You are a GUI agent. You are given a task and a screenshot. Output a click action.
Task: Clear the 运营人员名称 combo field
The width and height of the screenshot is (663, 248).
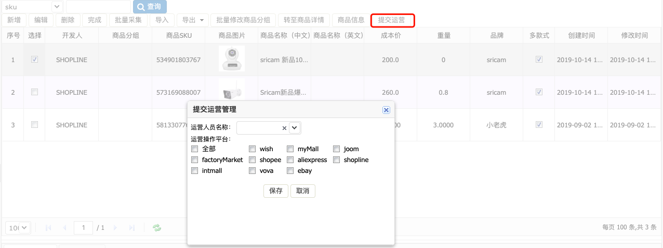point(284,128)
